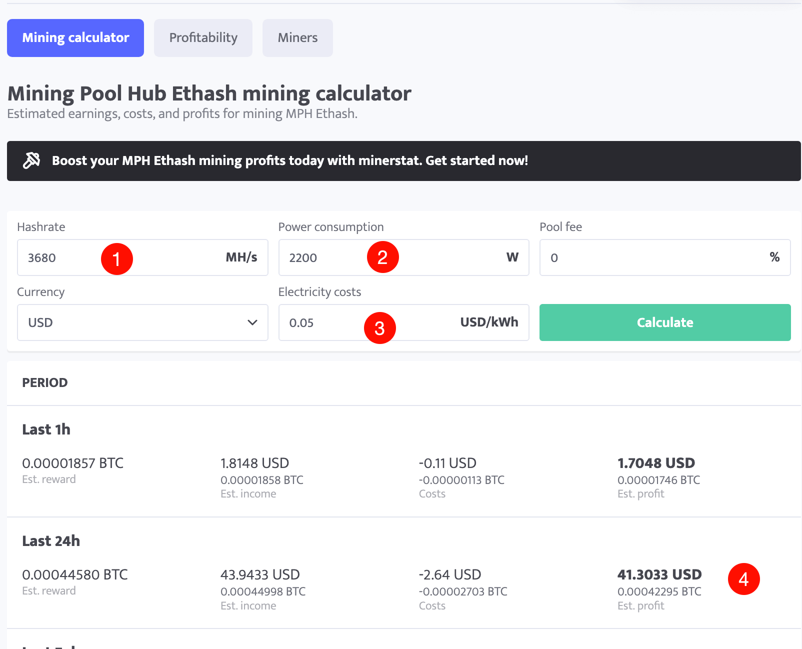Screen dimensions: 802x649
Task: Click the 0.00001857 BTC reward value
Action: pyautogui.click(x=73, y=463)
